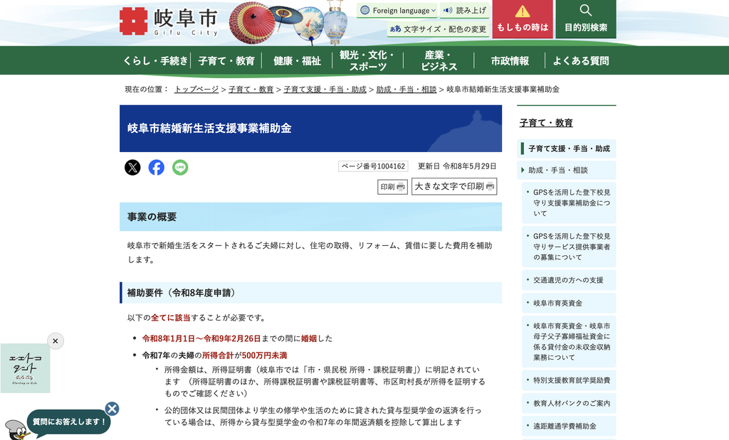Share page on Facebook
Screen dimensions: 729x440
coord(156,168)
